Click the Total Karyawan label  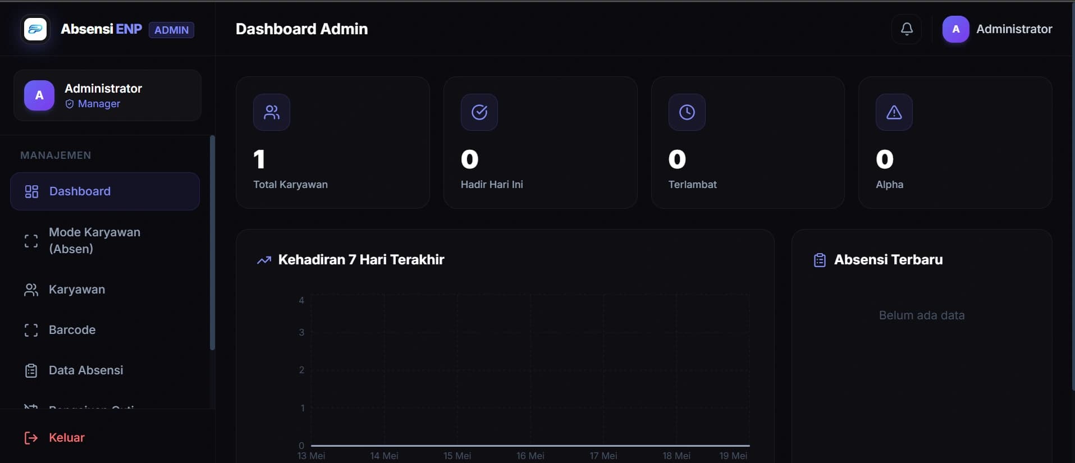pos(290,185)
